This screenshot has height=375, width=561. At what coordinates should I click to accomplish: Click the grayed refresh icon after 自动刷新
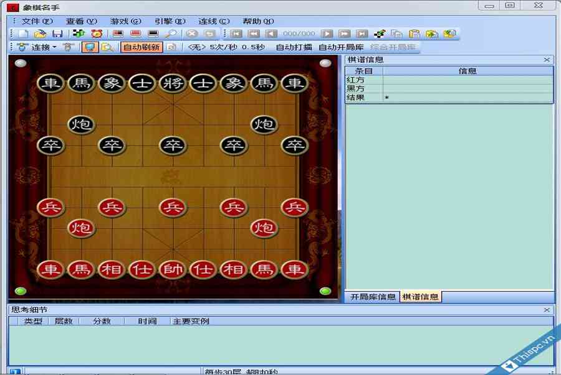pyautogui.click(x=172, y=47)
